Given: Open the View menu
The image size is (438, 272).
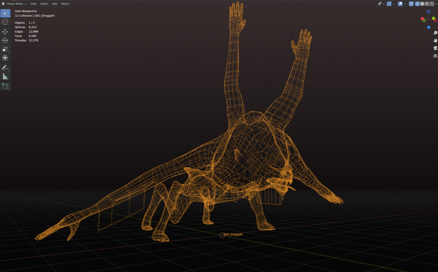Looking at the screenshot, I should tap(33, 4).
